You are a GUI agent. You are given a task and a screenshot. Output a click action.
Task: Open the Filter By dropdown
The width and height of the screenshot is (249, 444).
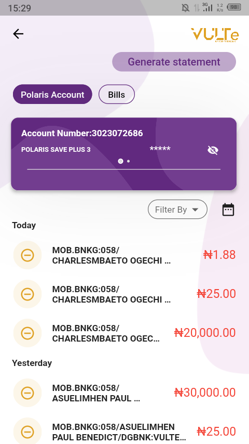coord(177,210)
